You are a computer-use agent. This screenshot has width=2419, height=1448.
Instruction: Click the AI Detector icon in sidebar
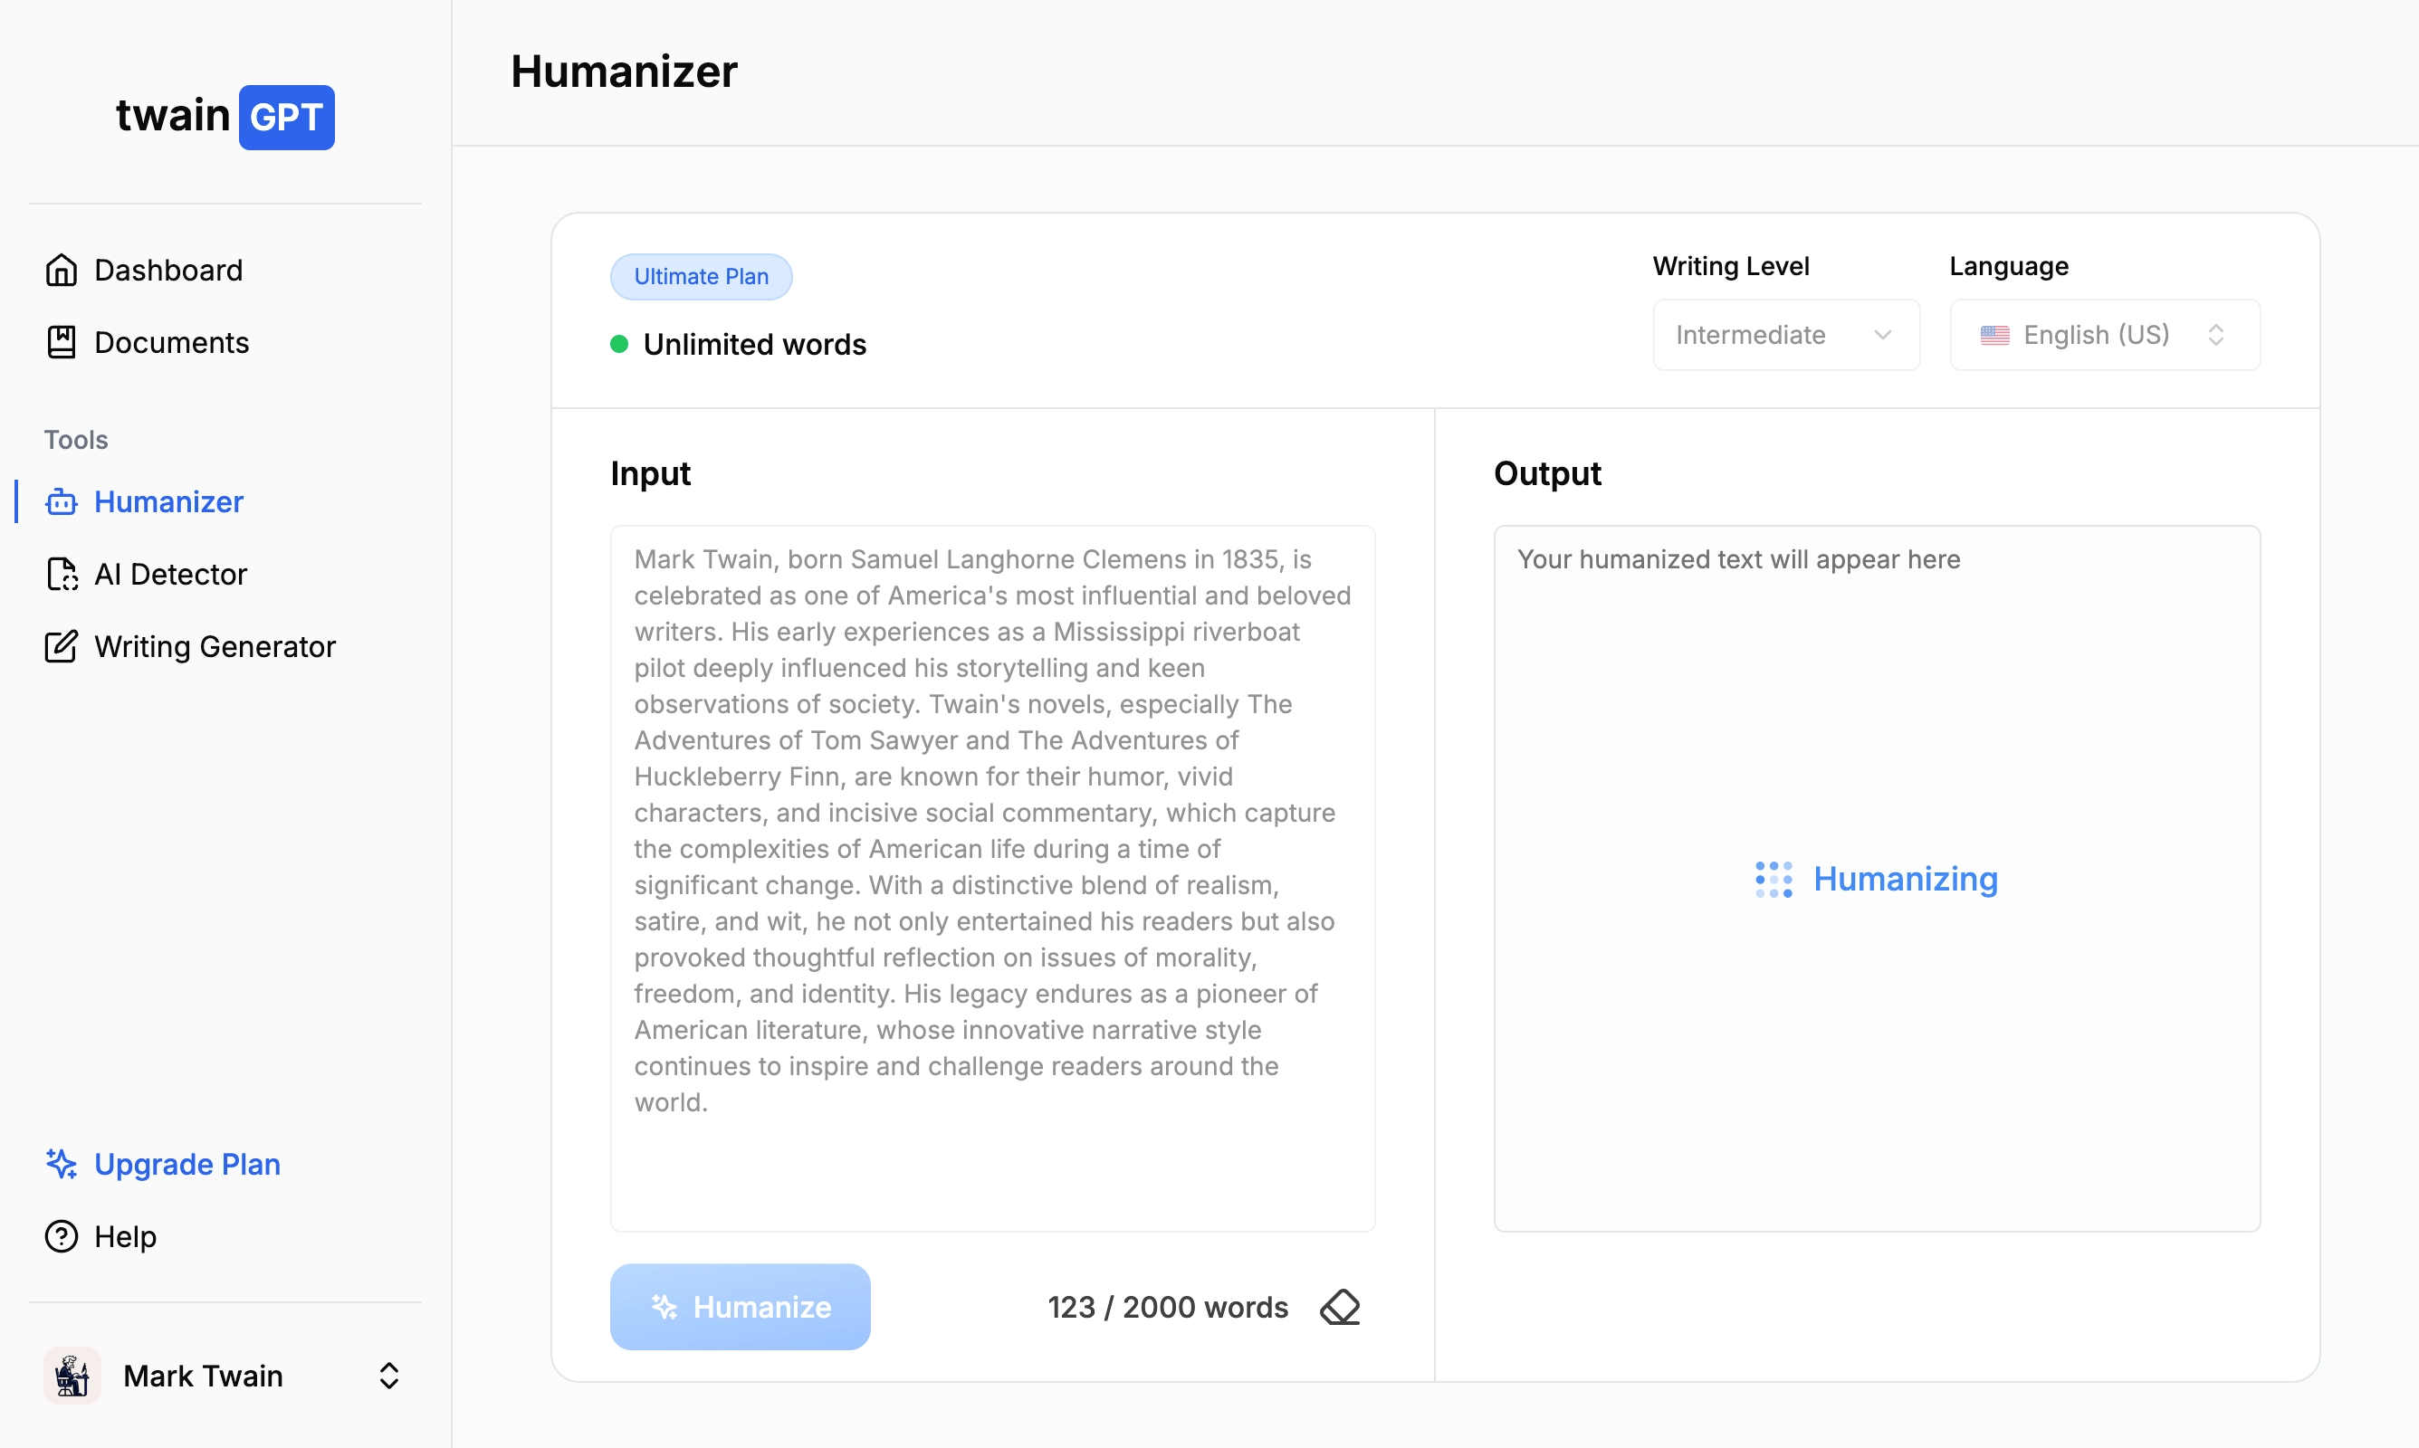click(62, 574)
